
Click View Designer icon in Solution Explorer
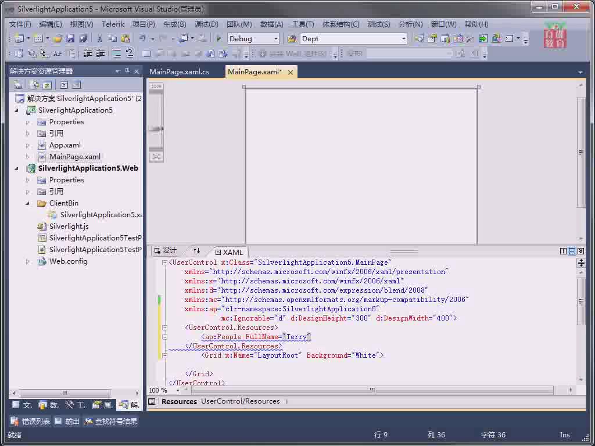[76, 85]
